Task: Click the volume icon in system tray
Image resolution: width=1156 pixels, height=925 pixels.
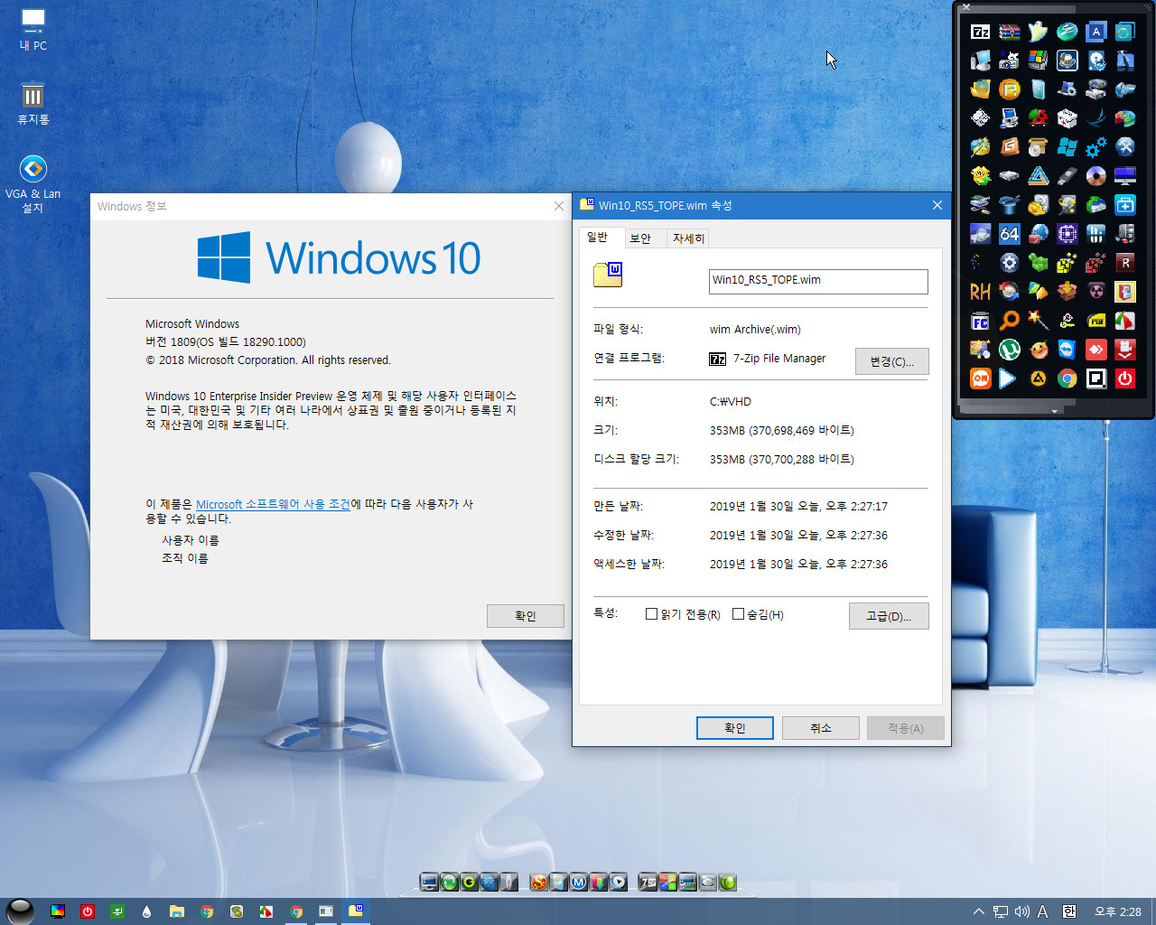Action: tap(1021, 911)
